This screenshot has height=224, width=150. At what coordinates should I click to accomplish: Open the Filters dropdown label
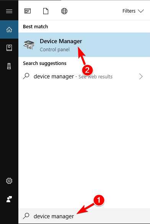click(129, 11)
